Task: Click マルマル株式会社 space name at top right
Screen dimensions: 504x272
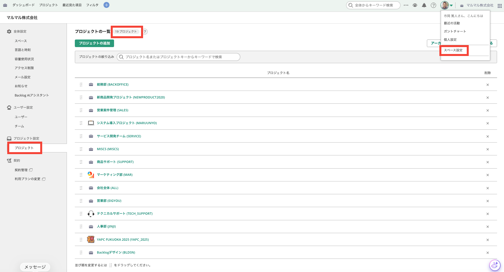Action: [x=480, y=5]
